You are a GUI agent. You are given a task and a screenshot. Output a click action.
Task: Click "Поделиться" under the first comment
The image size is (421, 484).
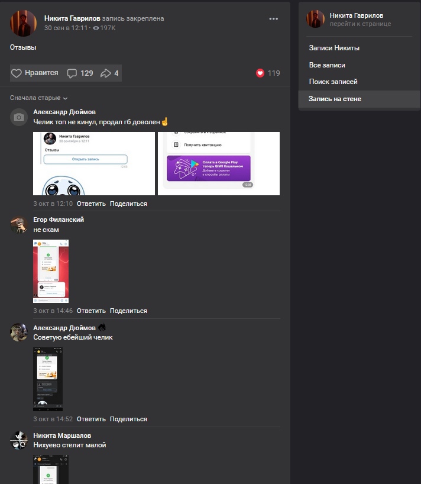click(x=128, y=204)
